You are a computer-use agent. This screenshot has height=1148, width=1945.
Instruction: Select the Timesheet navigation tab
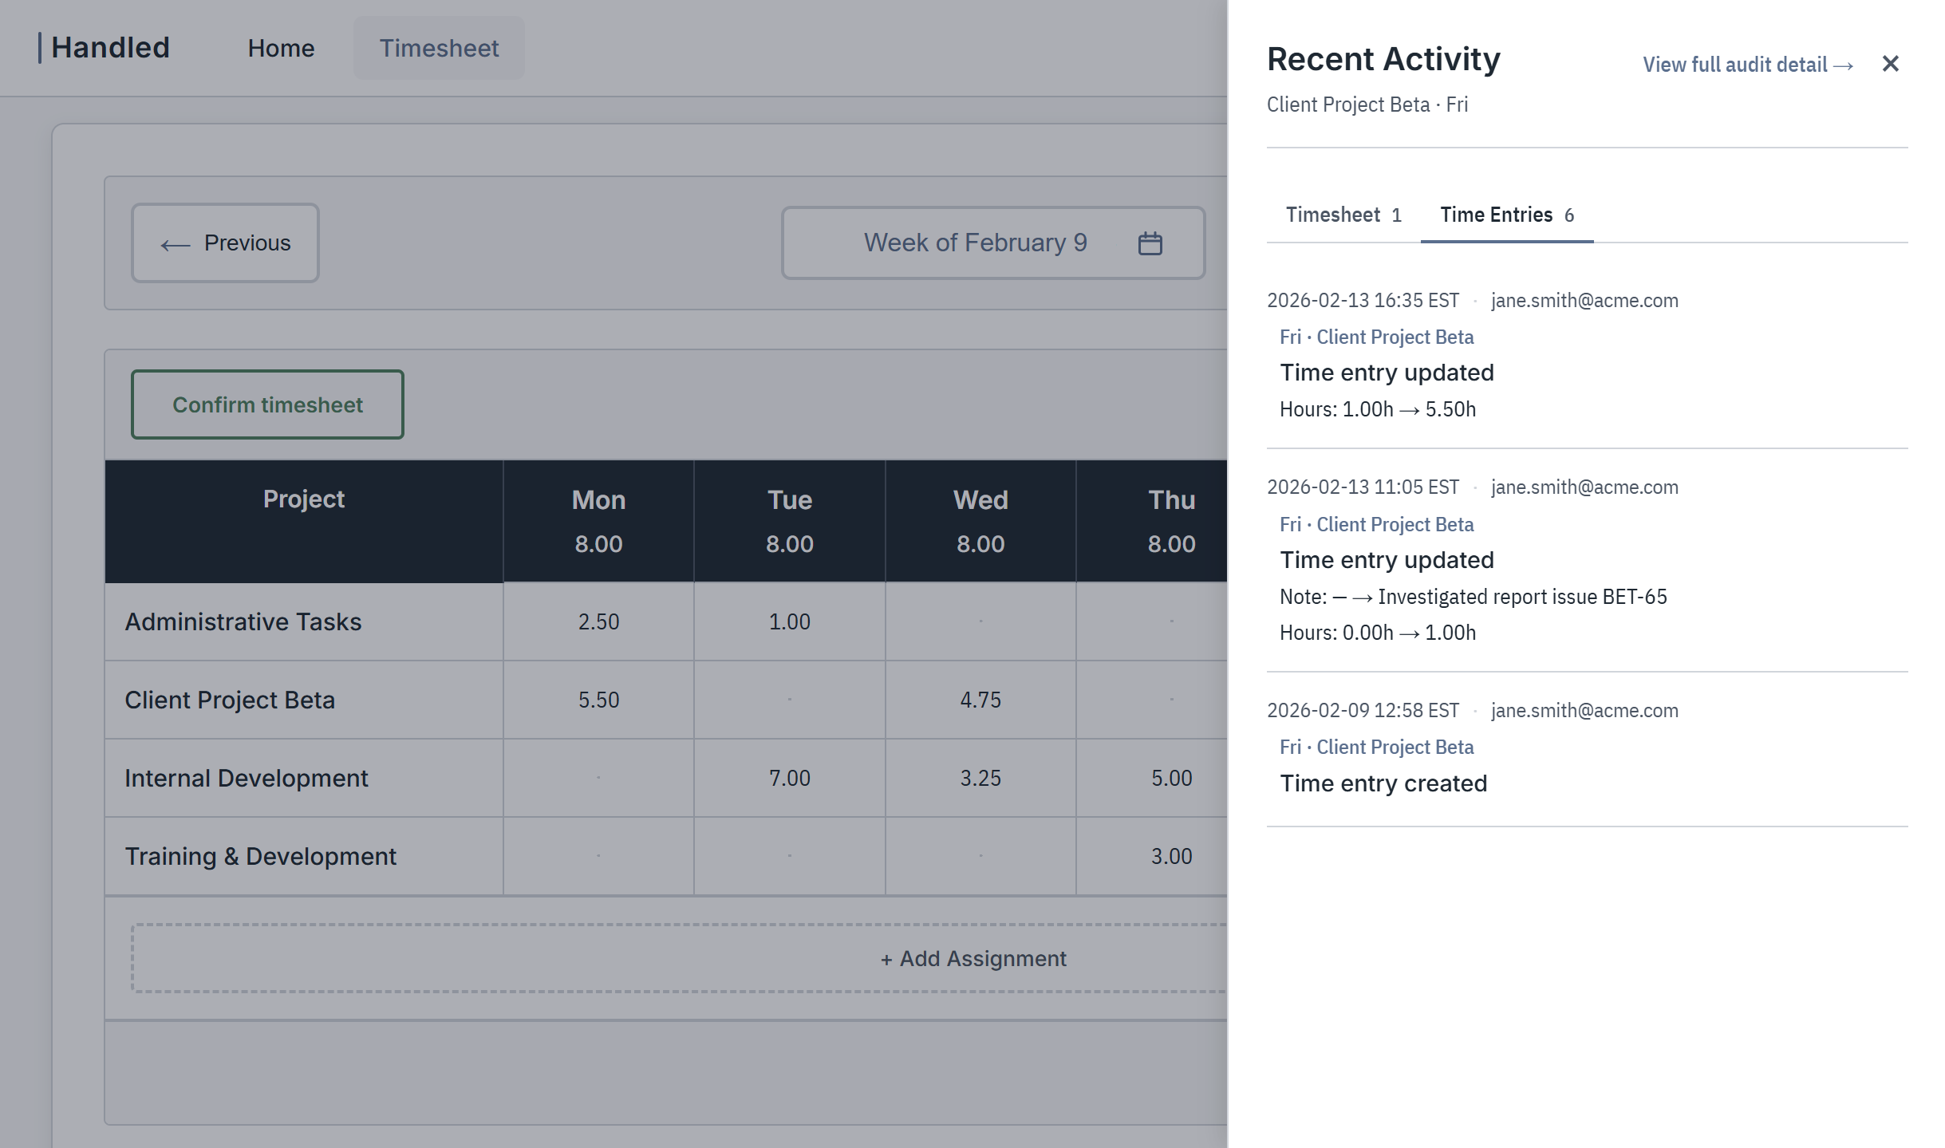click(x=439, y=48)
